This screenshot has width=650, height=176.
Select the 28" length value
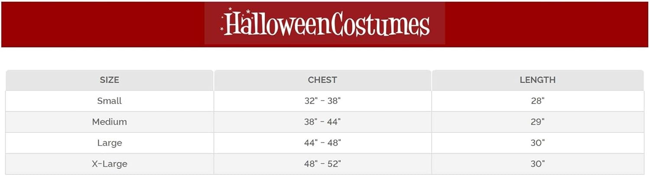point(537,101)
